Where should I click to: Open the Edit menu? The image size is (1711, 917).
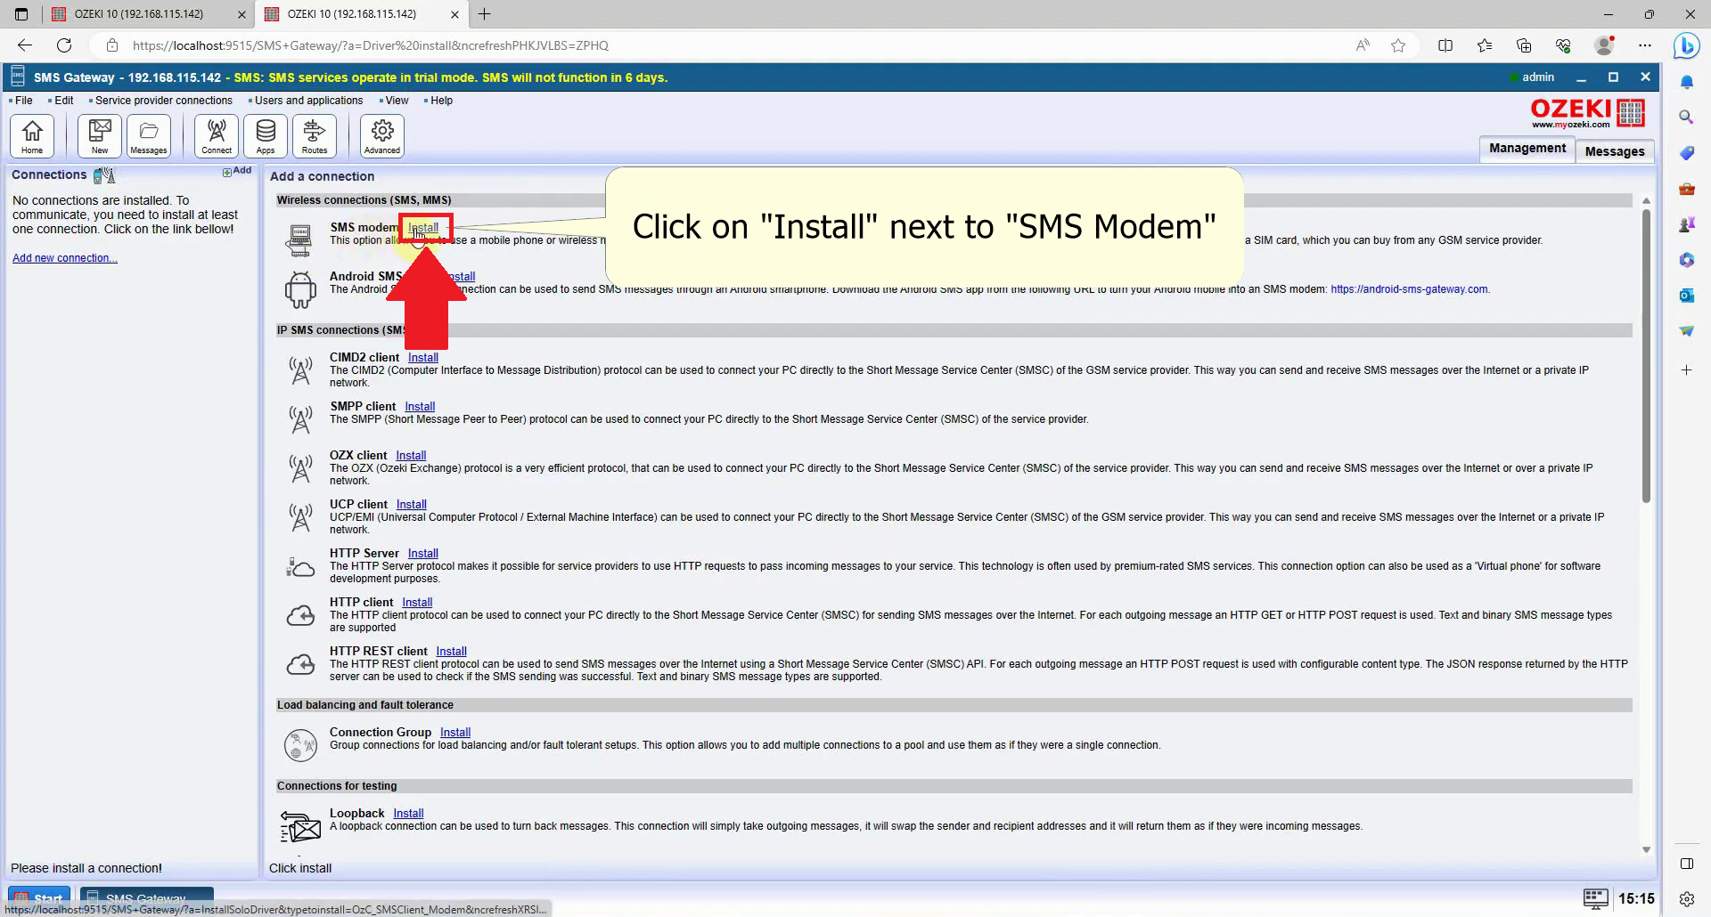coord(63,101)
